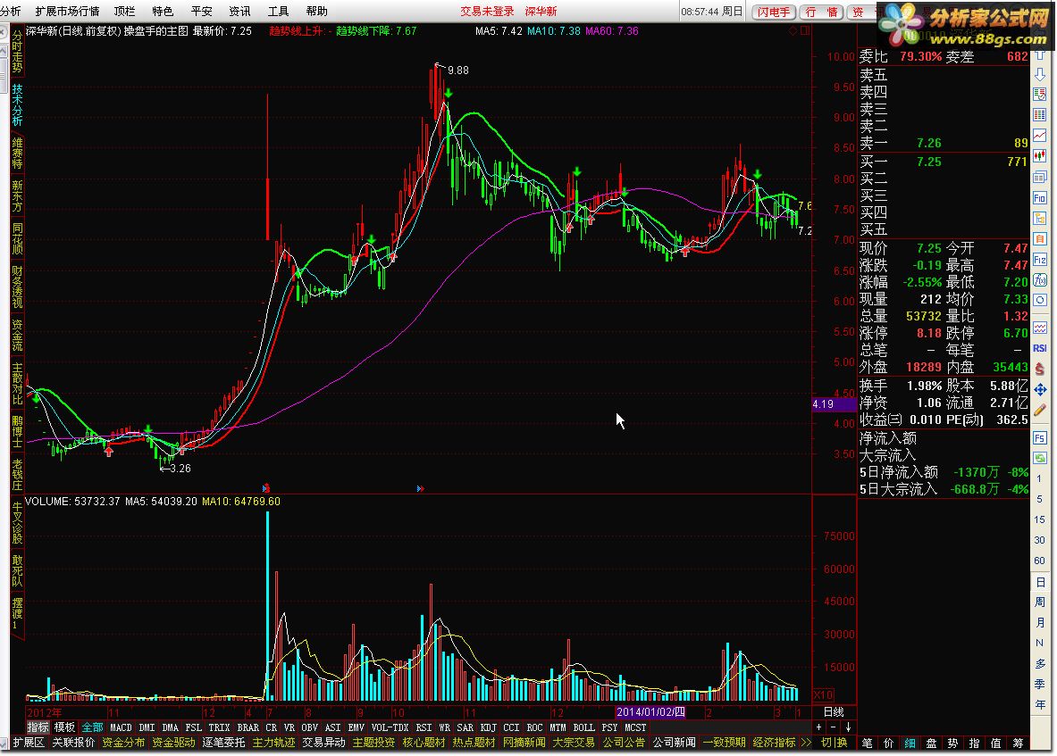Open the down arrow icon in right toolbar

click(1039, 75)
